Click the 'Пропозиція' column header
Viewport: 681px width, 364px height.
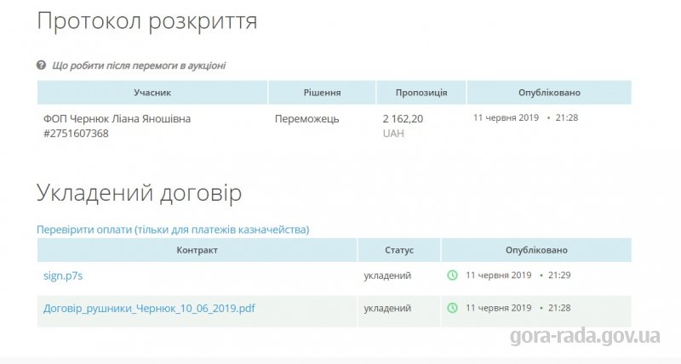[x=421, y=93]
